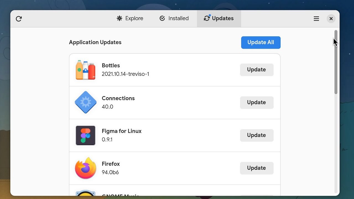This screenshot has height=199, width=354.
Task: Click the Bottles app name
Action: point(111,66)
